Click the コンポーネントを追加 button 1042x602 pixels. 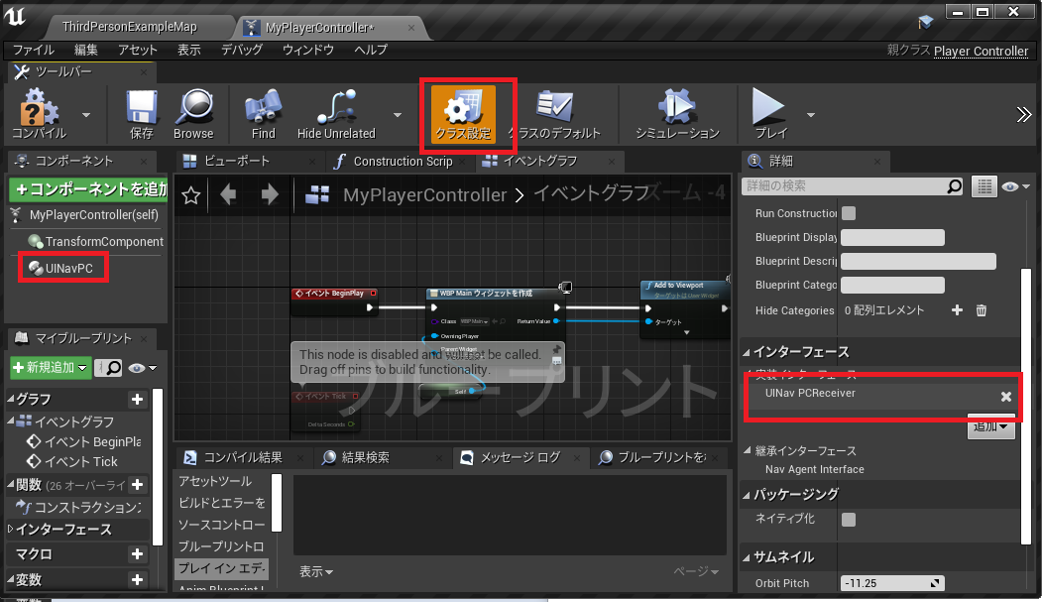click(88, 189)
